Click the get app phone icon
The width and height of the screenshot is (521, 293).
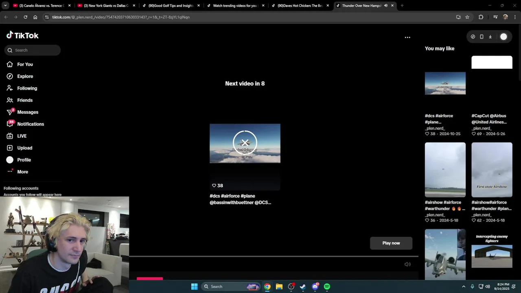(x=482, y=37)
